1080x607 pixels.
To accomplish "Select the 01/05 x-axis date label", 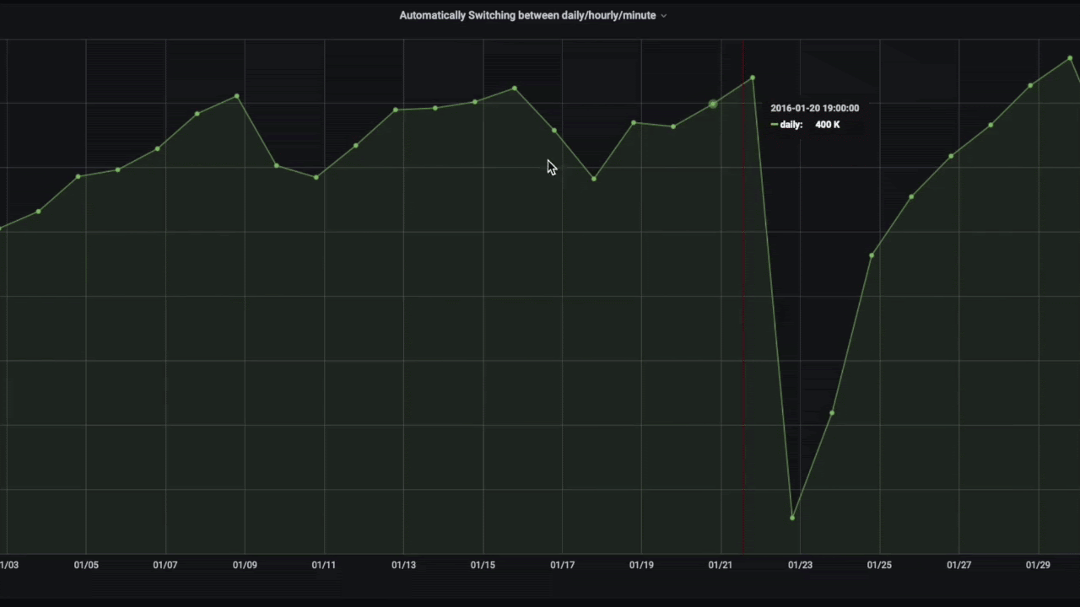I will click(86, 565).
